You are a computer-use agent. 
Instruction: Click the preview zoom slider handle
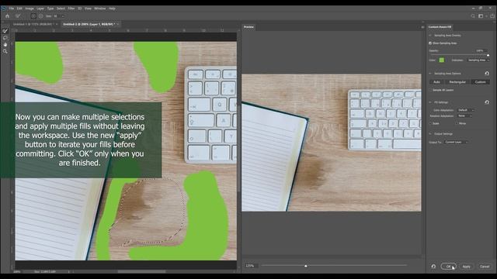click(305, 266)
